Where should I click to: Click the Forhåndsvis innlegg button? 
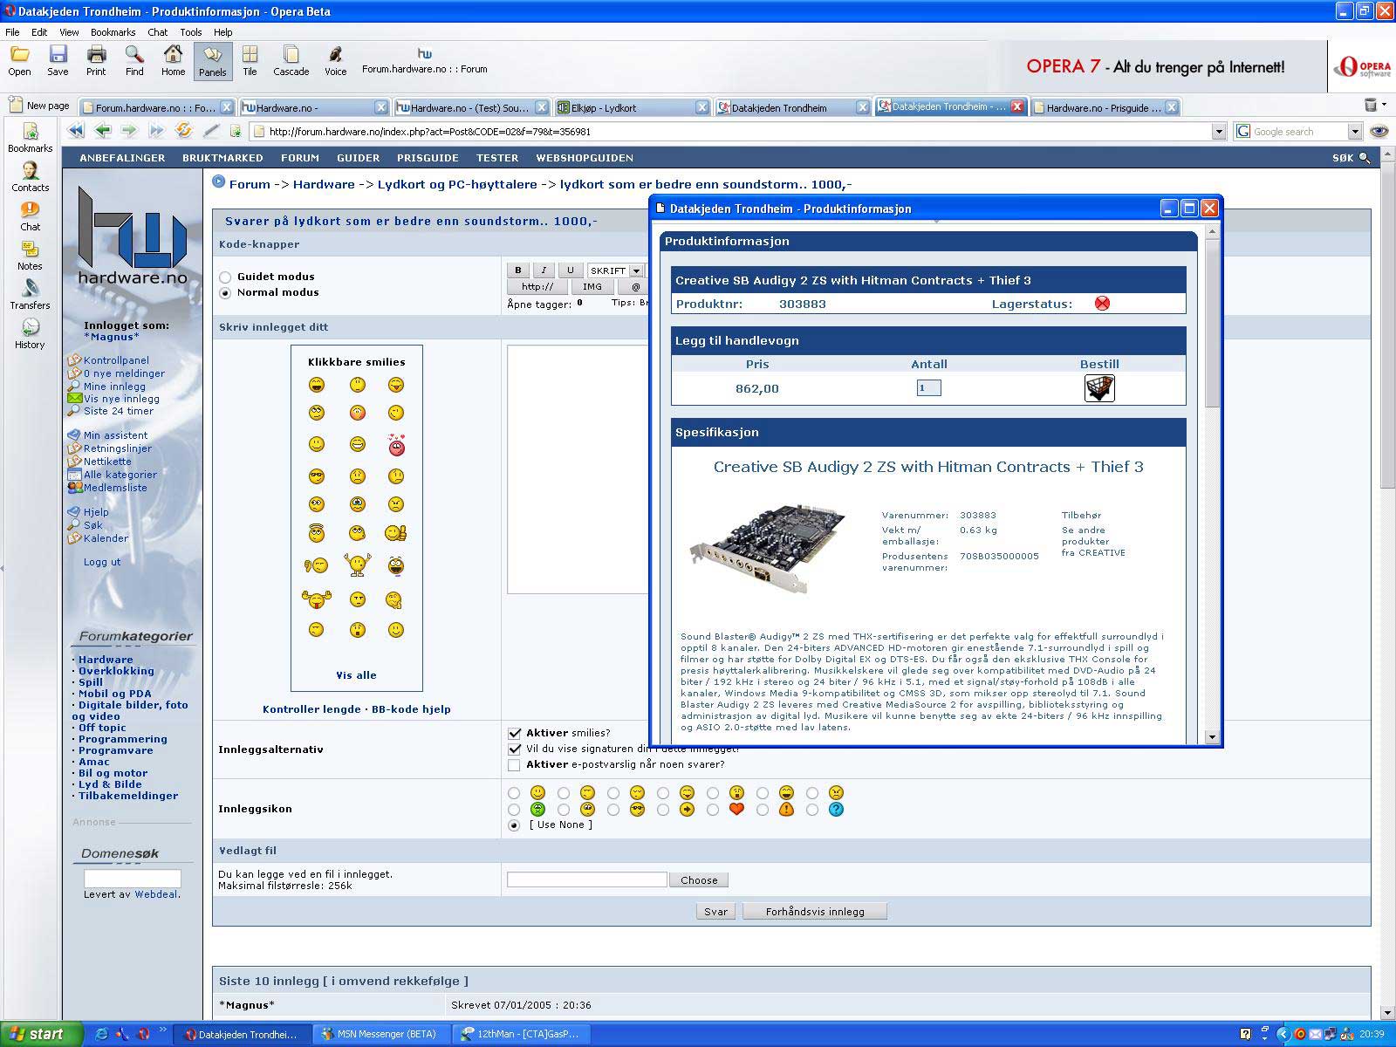pyautogui.click(x=815, y=912)
